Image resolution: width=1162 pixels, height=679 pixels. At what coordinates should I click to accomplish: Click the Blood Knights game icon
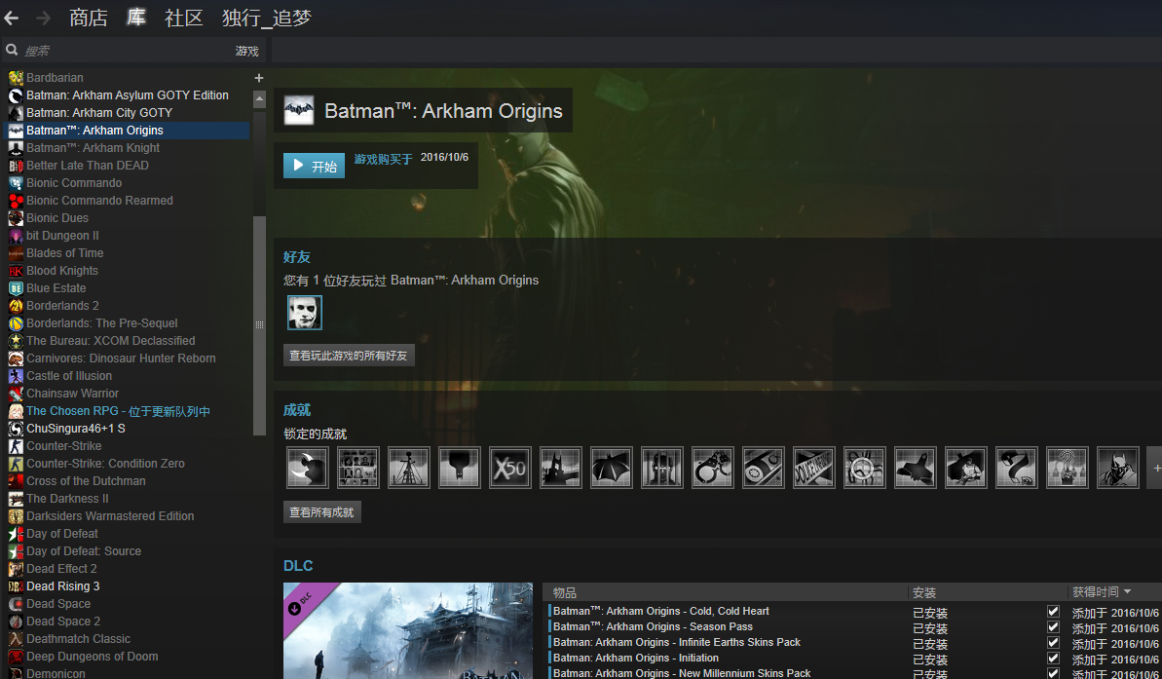point(16,271)
